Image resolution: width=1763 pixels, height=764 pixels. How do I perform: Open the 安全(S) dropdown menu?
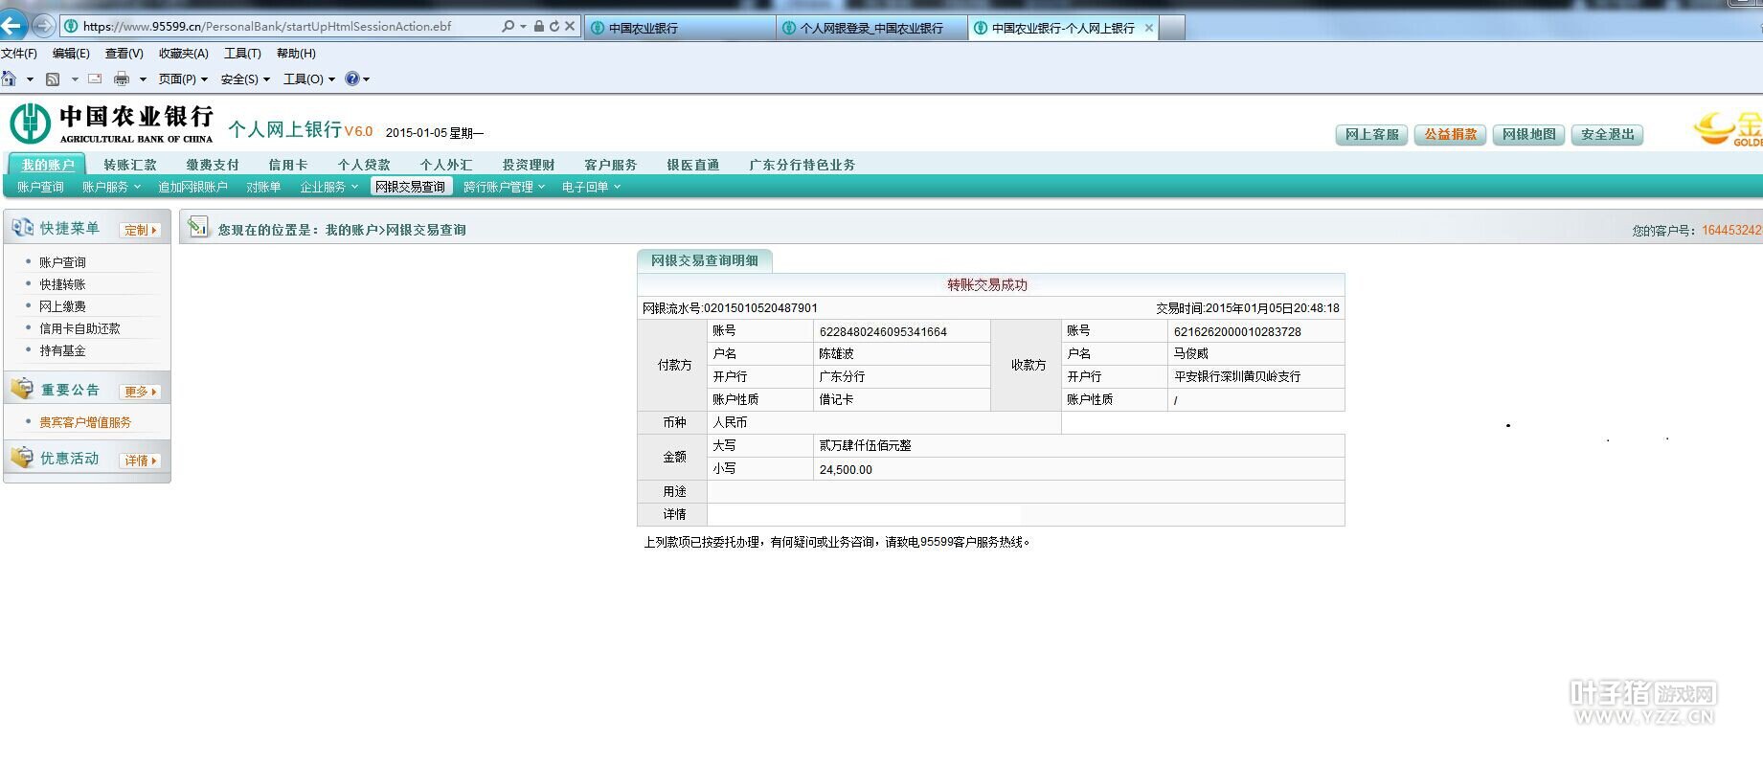[x=245, y=79]
